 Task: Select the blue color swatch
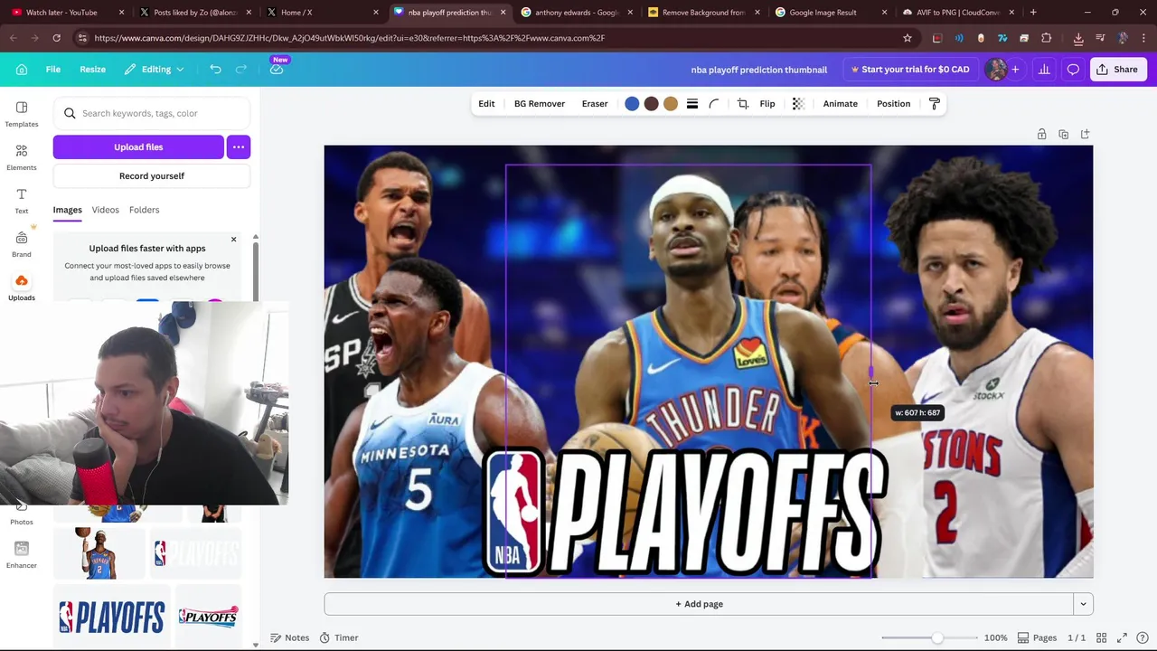point(632,104)
